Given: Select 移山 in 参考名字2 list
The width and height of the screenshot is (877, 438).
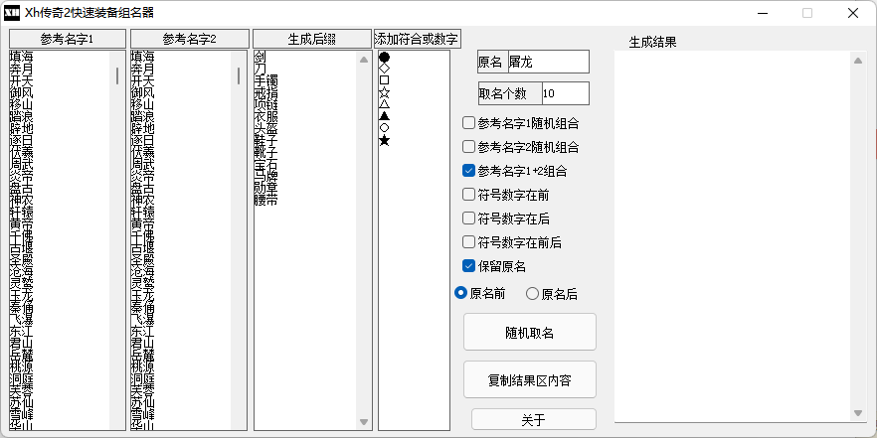Looking at the screenshot, I should pos(142,104).
